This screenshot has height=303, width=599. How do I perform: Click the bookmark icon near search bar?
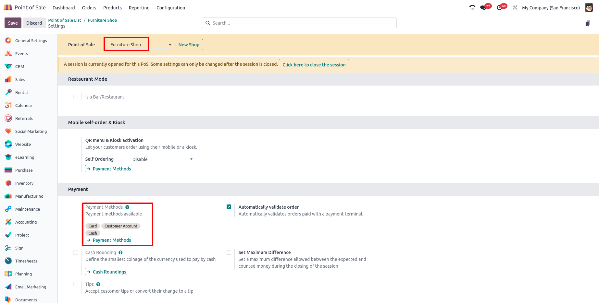click(x=588, y=23)
